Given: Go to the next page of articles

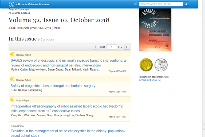Looking at the screenshot, I should point(127,47).
